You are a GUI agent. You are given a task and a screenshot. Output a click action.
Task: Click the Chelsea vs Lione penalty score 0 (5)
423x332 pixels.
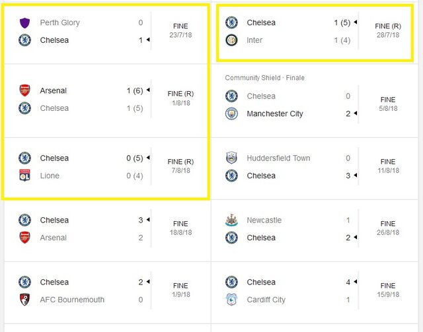pyautogui.click(x=135, y=158)
